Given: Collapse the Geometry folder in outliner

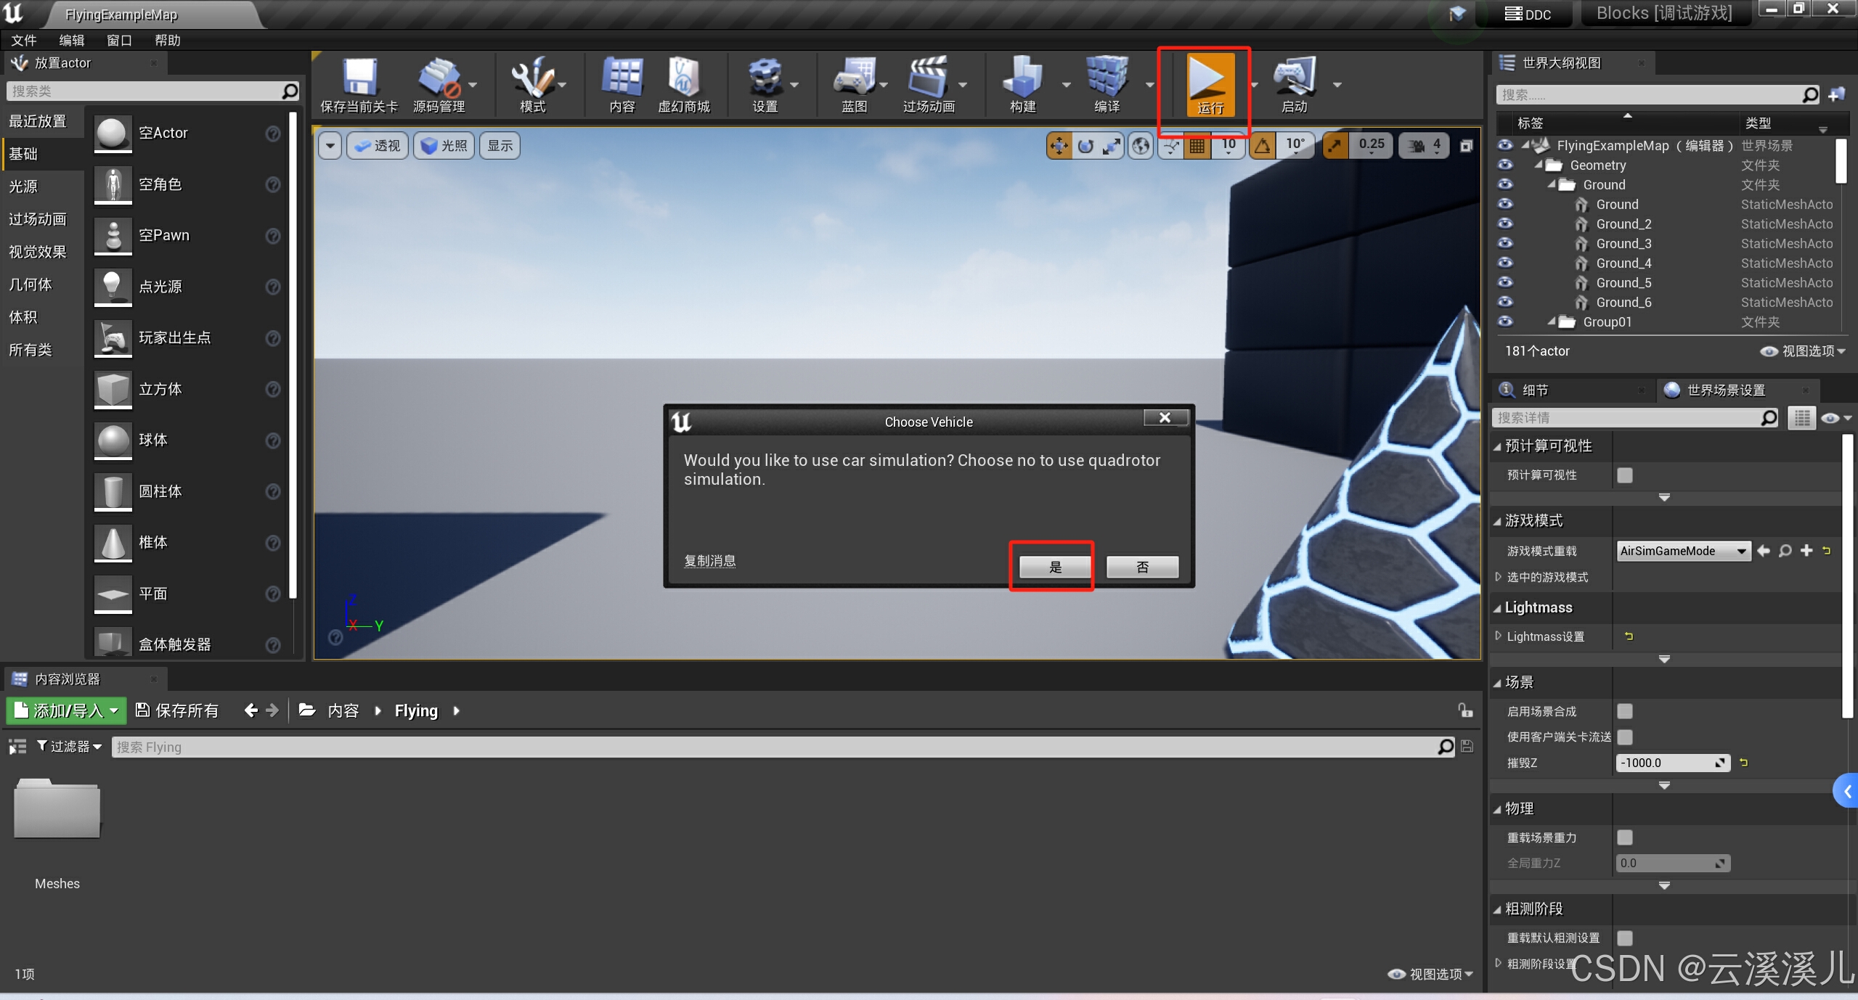Looking at the screenshot, I should point(1539,165).
